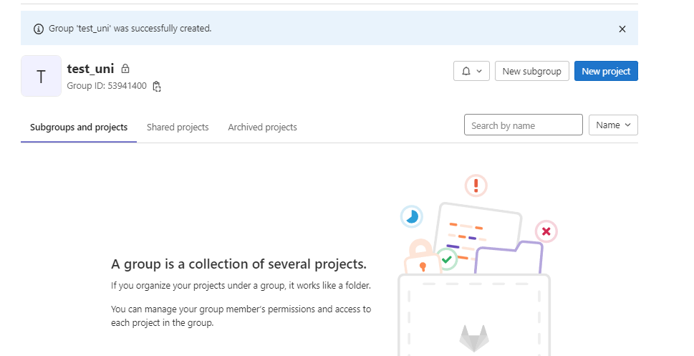Click the info icon in the alert banner
This screenshot has height=356, width=694.
point(39,29)
